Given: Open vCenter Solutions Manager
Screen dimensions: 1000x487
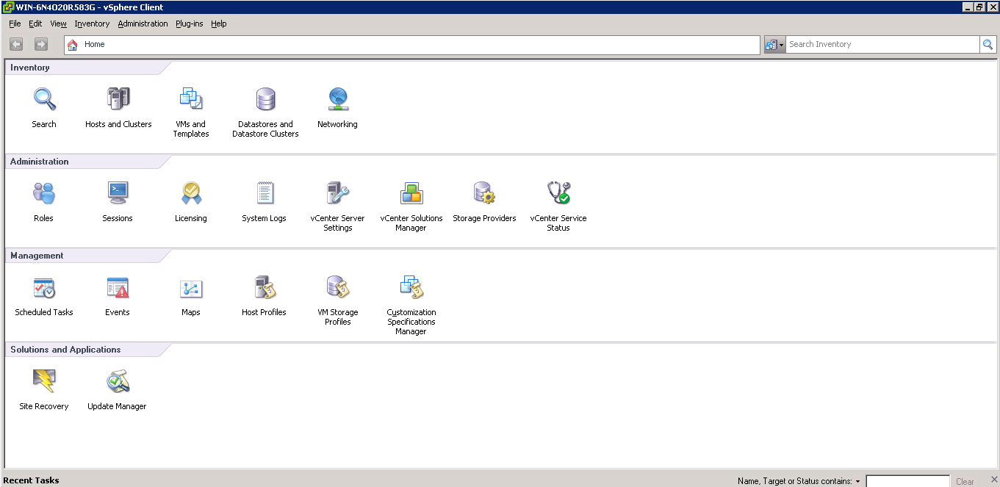Looking at the screenshot, I should [x=411, y=193].
